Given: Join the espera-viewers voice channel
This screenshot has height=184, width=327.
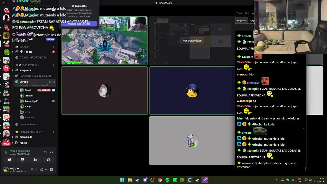Looking at the screenshot, I should 34,124.
